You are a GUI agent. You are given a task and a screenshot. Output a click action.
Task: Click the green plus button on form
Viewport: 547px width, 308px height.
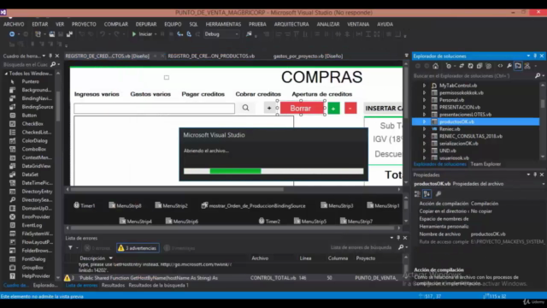coord(333,109)
